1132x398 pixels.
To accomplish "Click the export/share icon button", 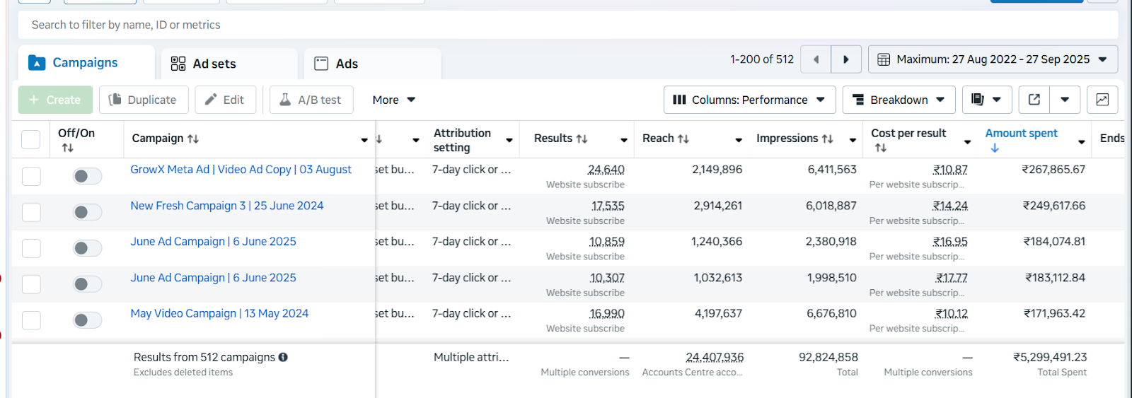I will (1034, 100).
